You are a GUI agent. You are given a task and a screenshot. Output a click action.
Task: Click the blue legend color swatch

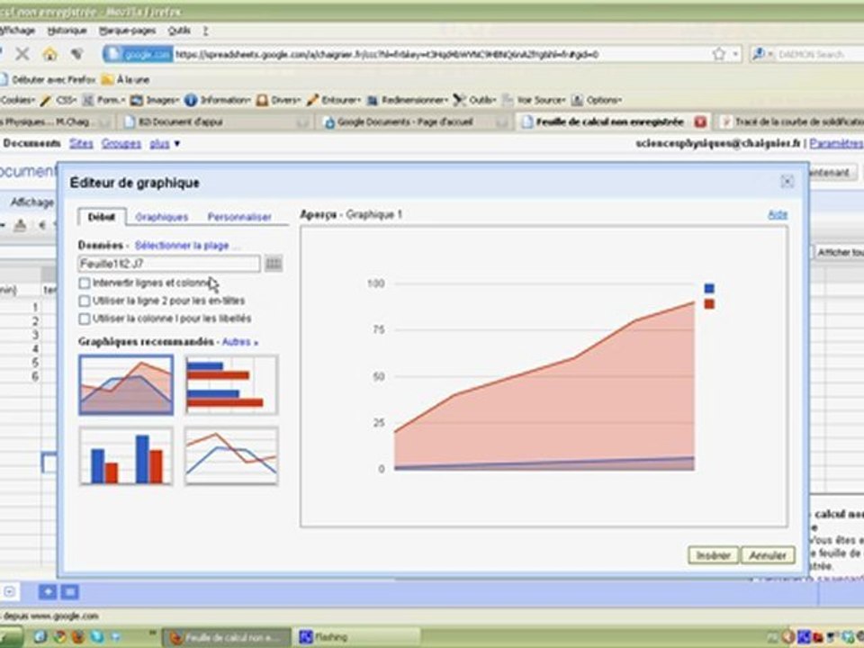pyautogui.click(x=709, y=288)
